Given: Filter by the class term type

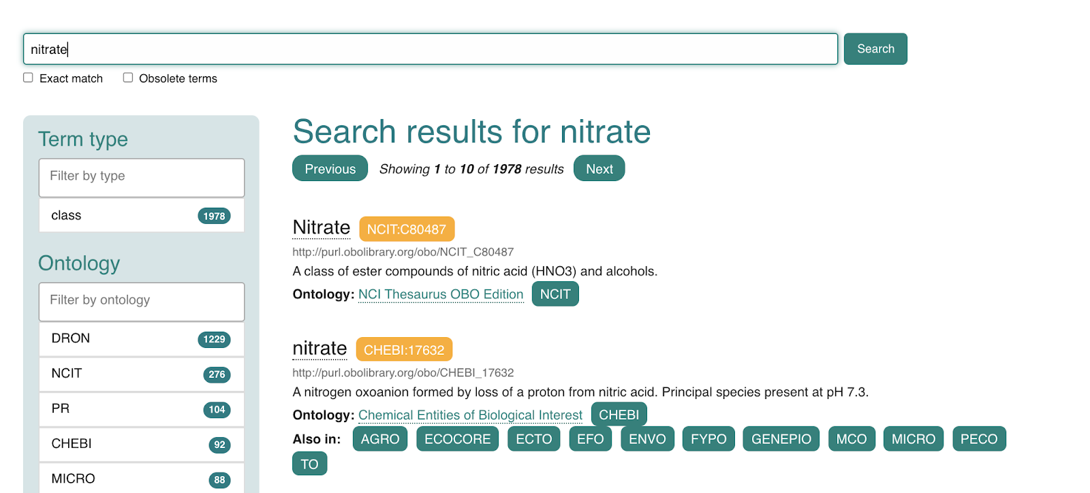Looking at the screenshot, I should tap(142, 216).
